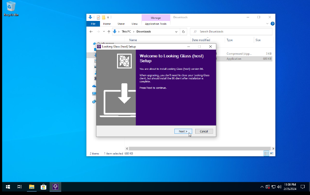This screenshot has height=195, width=310.
Task: Open the Share ribbon tab
Action: pos(121,24)
